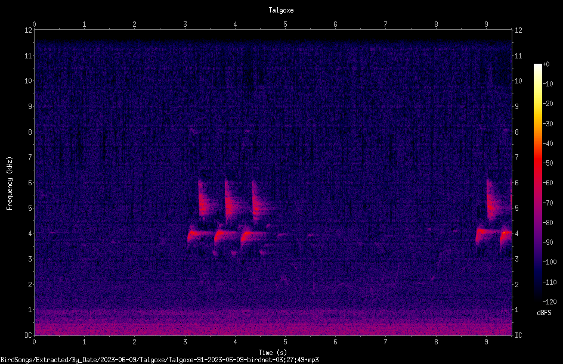
Task: Click the "Talgoxe" title above the spectrogram
Action: point(281,10)
